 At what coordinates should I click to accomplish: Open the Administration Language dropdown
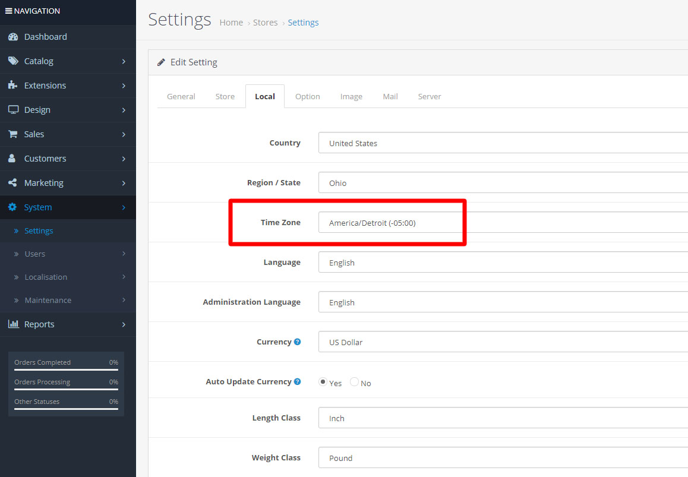coord(503,302)
